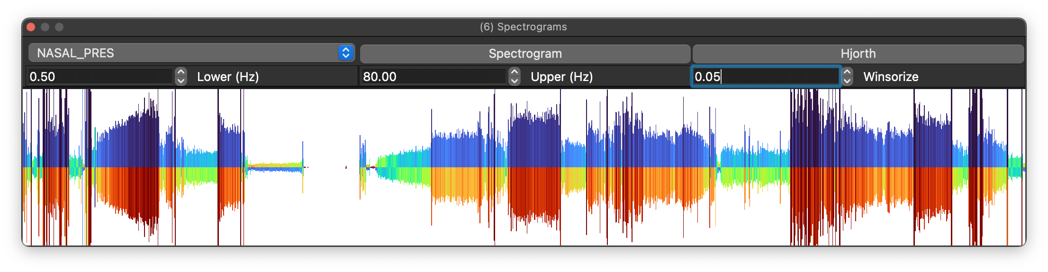Decrease the Lower (Hz) value with down arrow
Viewport: 1048px width, 272px height.
(181, 81)
